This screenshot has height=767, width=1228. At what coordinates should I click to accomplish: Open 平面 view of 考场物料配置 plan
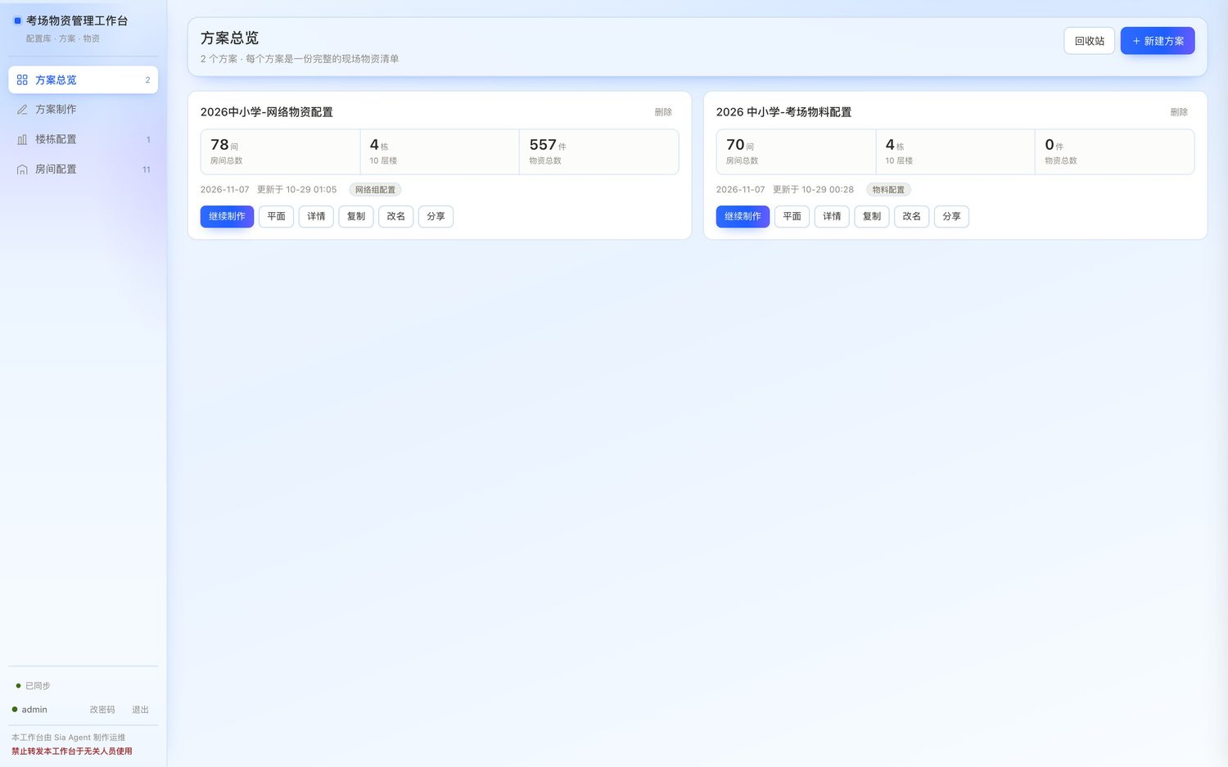(x=792, y=216)
